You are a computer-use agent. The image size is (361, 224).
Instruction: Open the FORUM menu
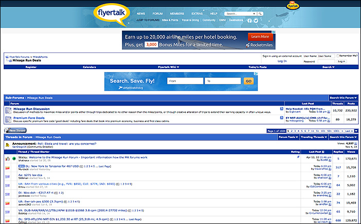tap(157, 14)
